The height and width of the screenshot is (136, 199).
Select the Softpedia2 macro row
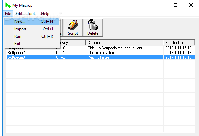[101, 53]
